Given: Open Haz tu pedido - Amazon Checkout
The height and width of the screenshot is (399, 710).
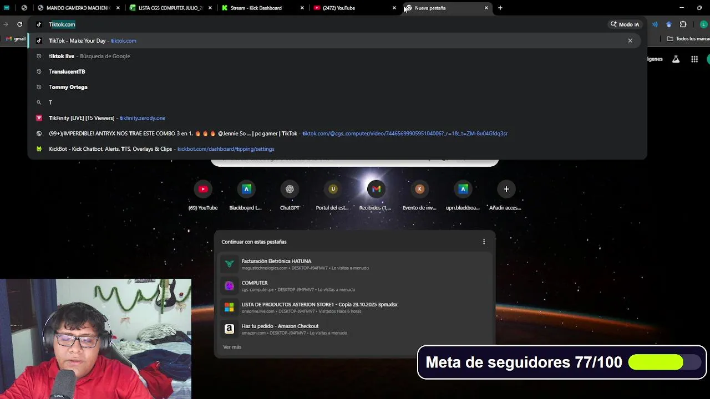Looking at the screenshot, I should point(354,329).
